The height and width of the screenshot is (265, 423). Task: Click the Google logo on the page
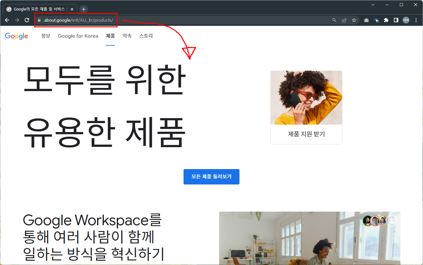(16, 36)
